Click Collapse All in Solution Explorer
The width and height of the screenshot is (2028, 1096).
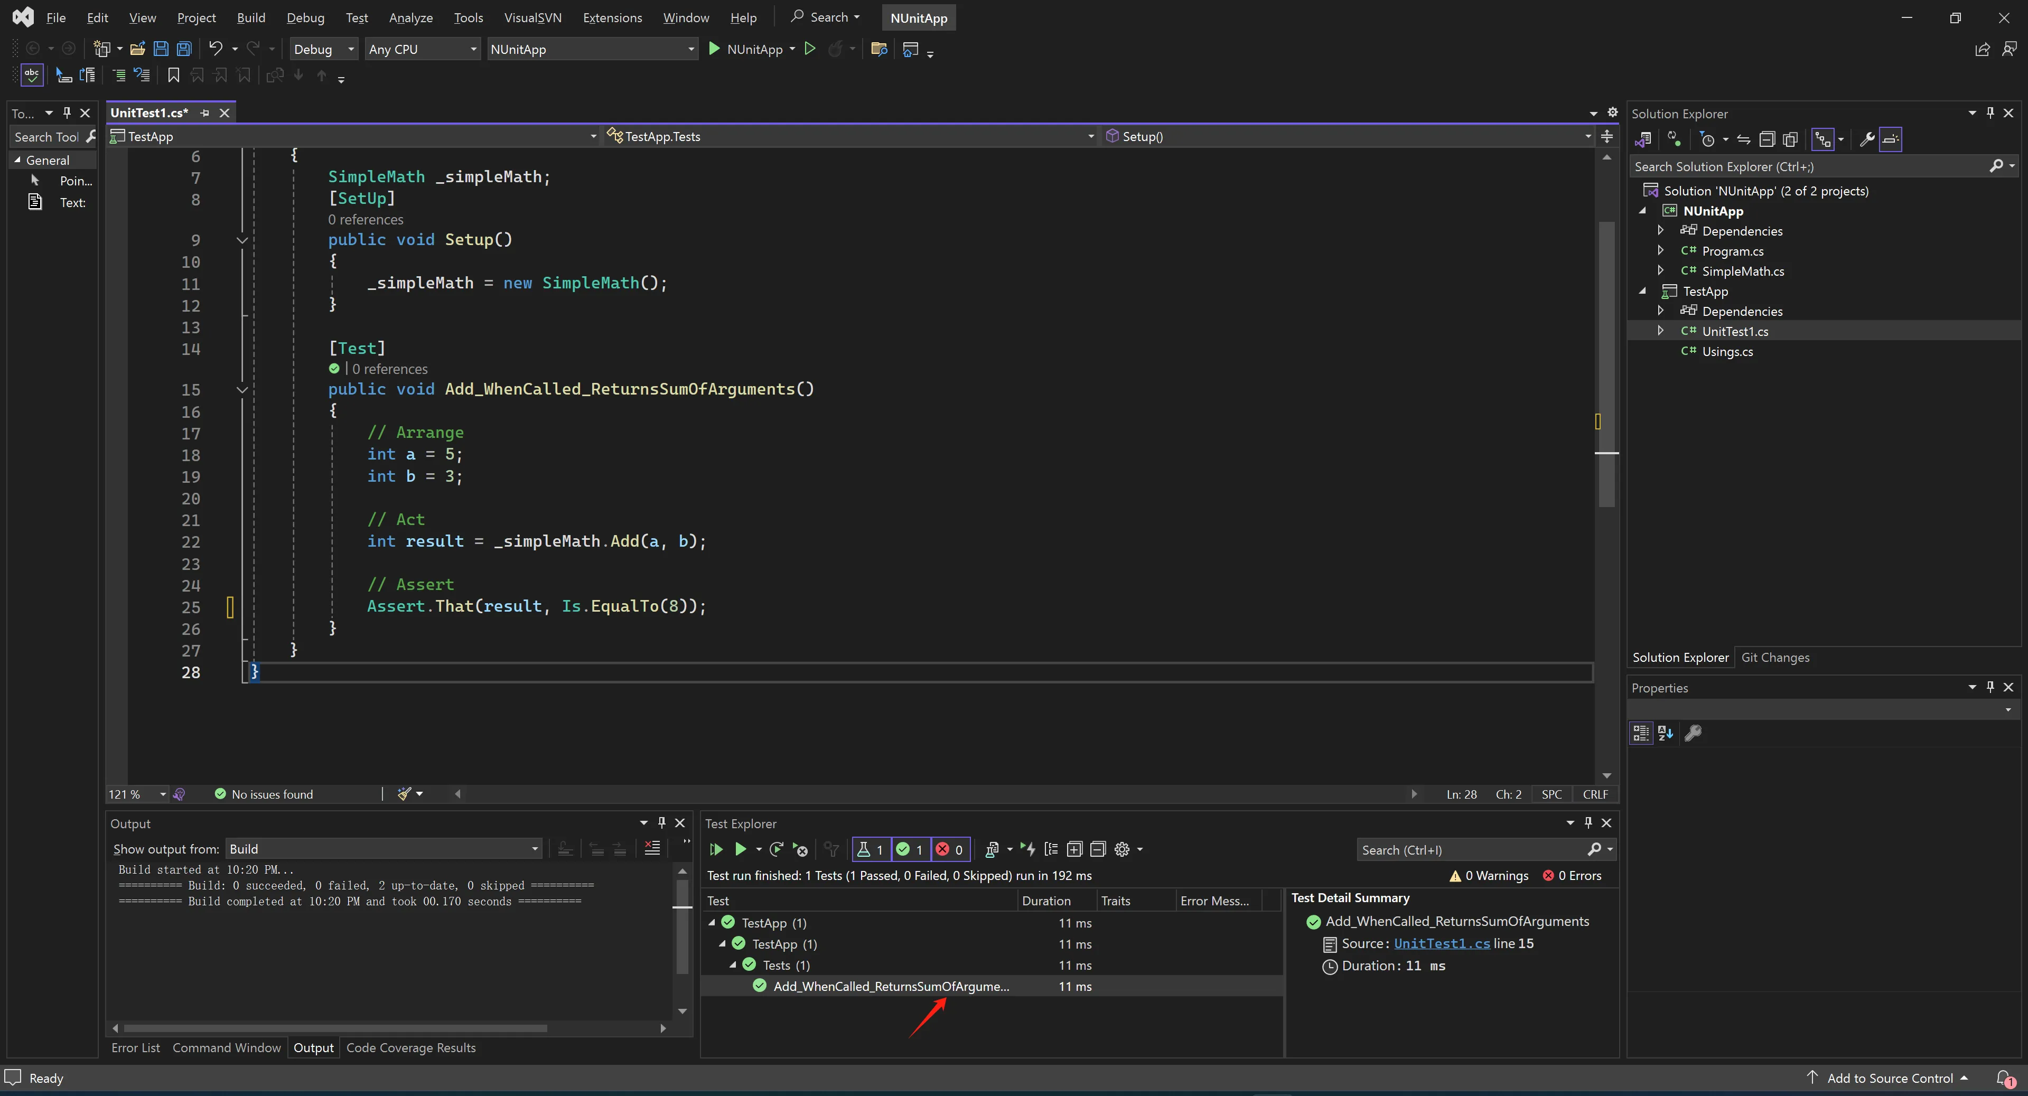tap(1767, 140)
